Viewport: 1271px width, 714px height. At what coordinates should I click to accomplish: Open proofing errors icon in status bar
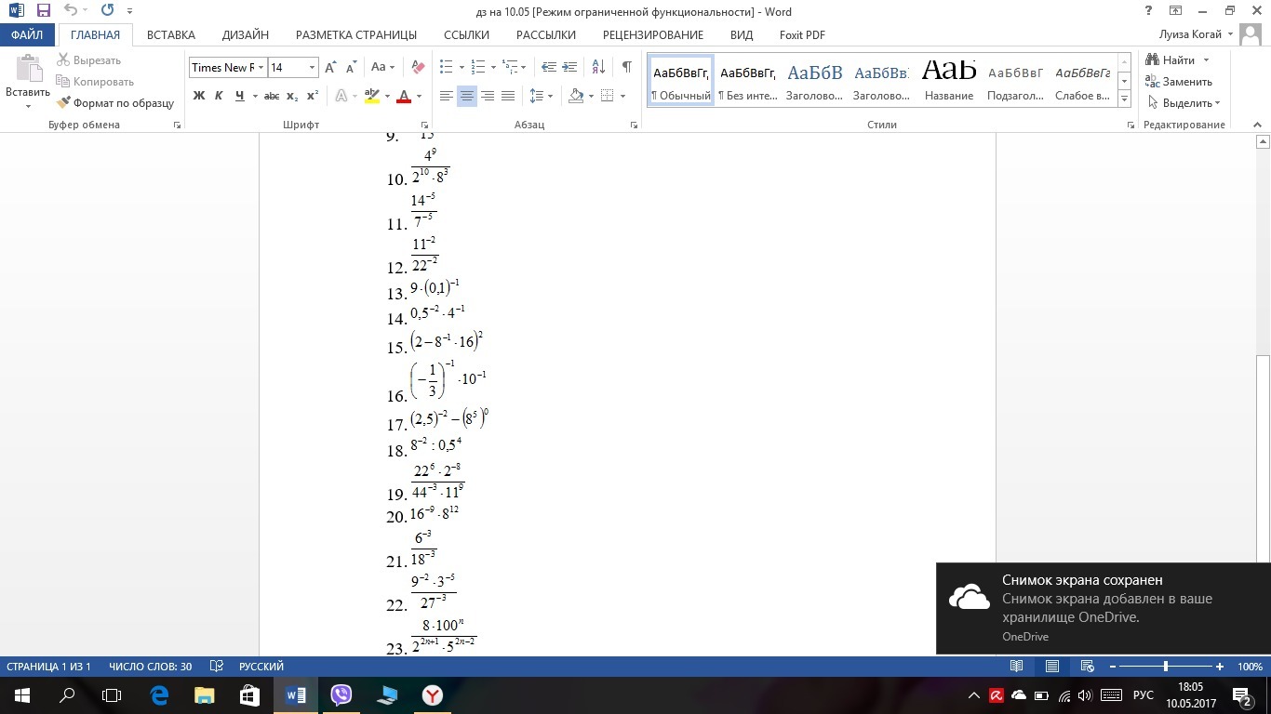217,667
